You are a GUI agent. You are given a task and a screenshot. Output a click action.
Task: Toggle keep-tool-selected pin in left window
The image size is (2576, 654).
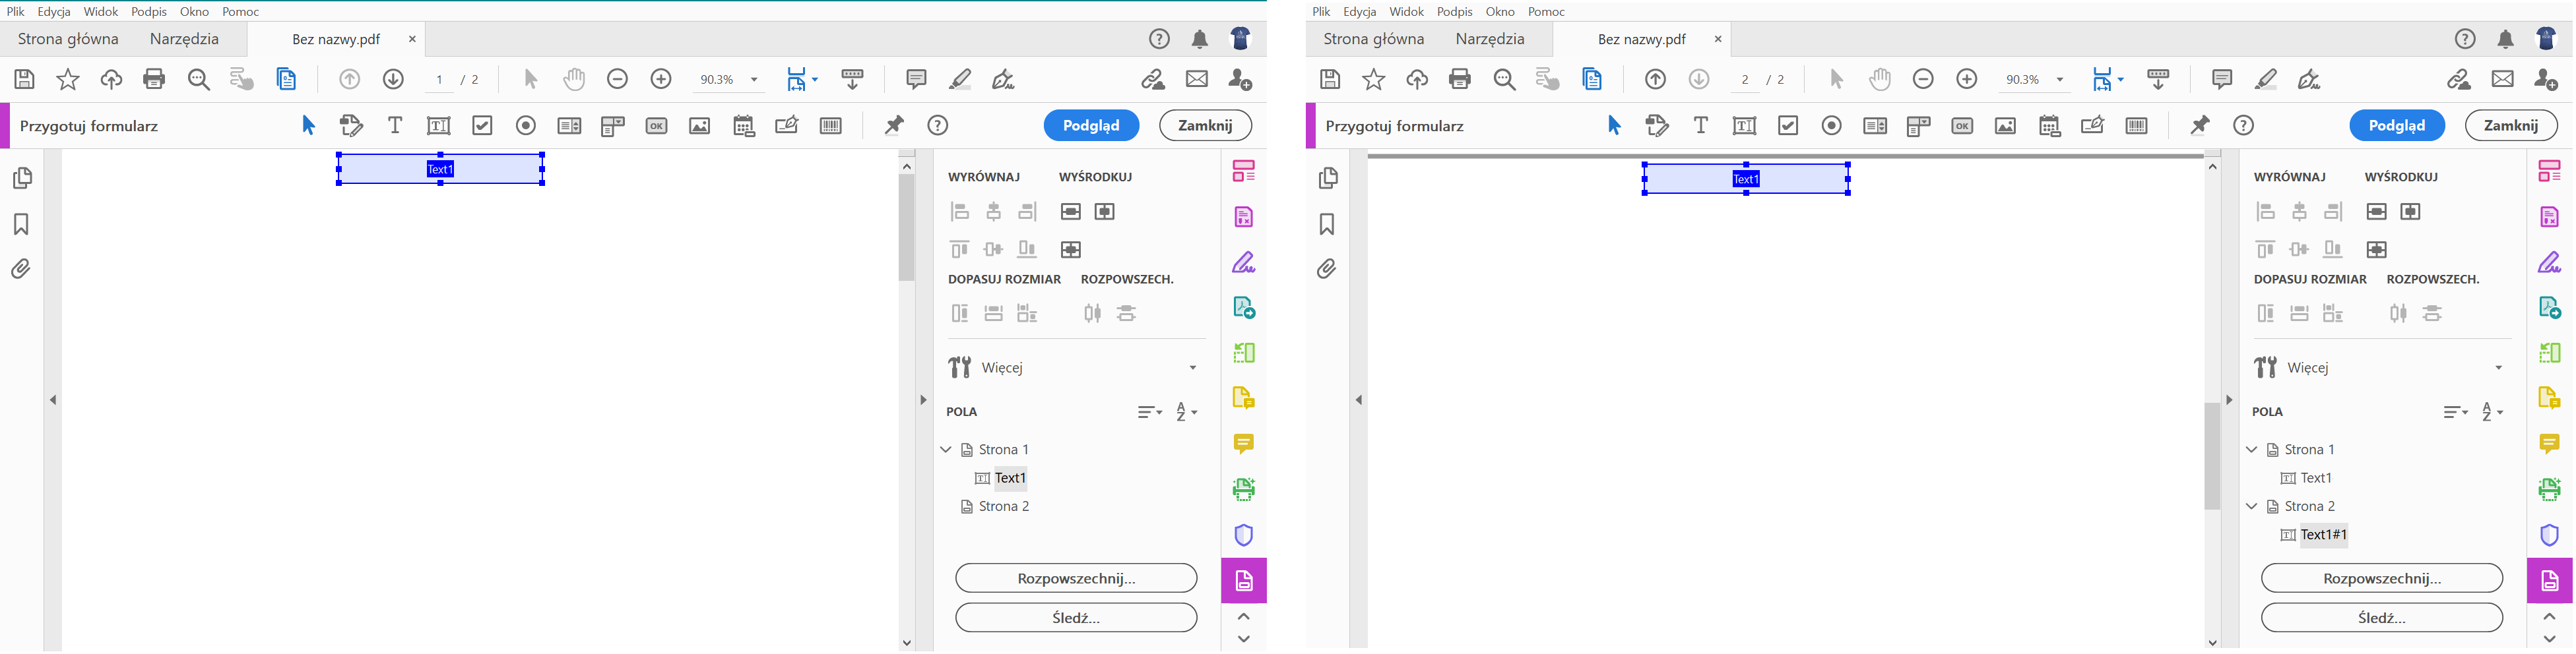tap(894, 126)
